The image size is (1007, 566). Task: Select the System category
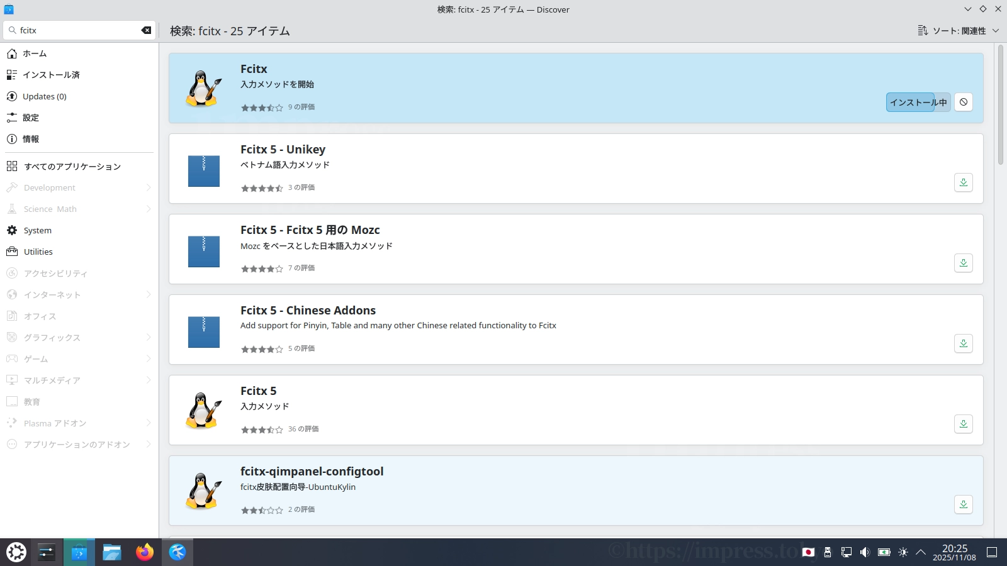[x=79, y=230]
